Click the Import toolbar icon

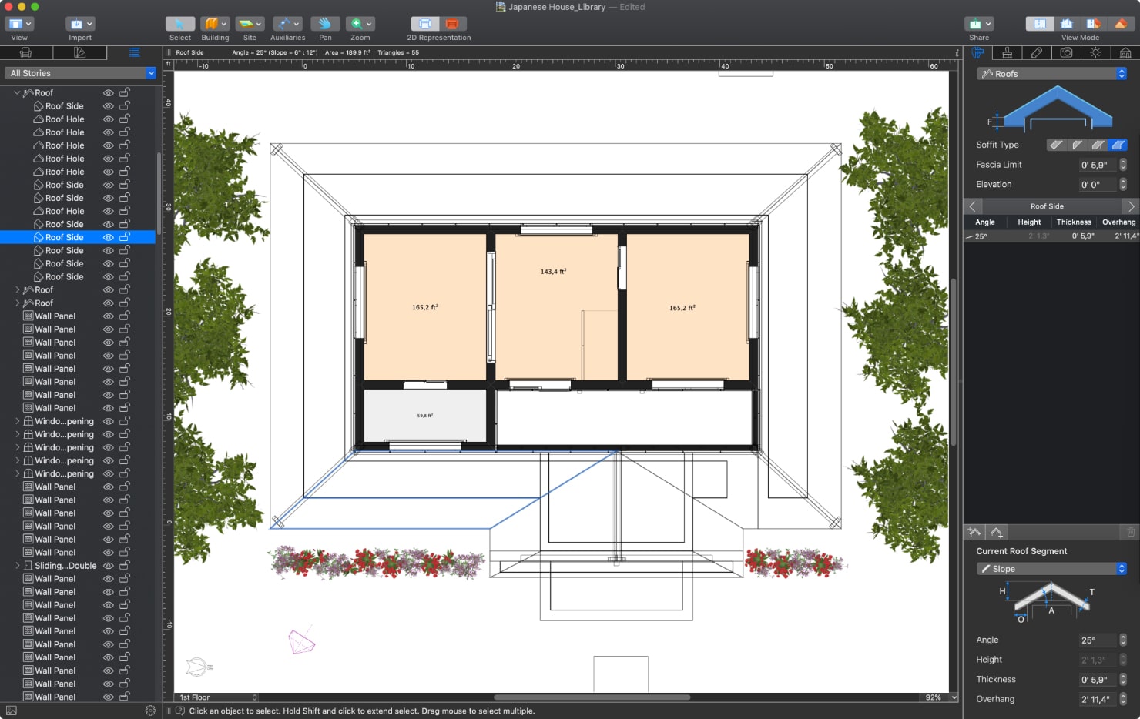click(80, 24)
